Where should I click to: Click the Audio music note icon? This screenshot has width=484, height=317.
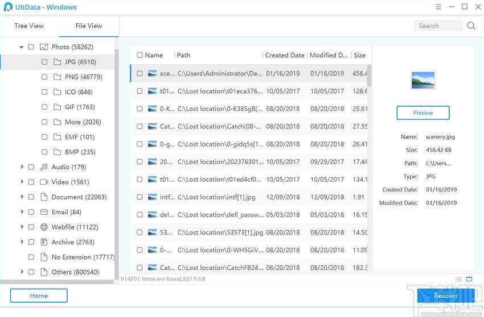[44, 167]
